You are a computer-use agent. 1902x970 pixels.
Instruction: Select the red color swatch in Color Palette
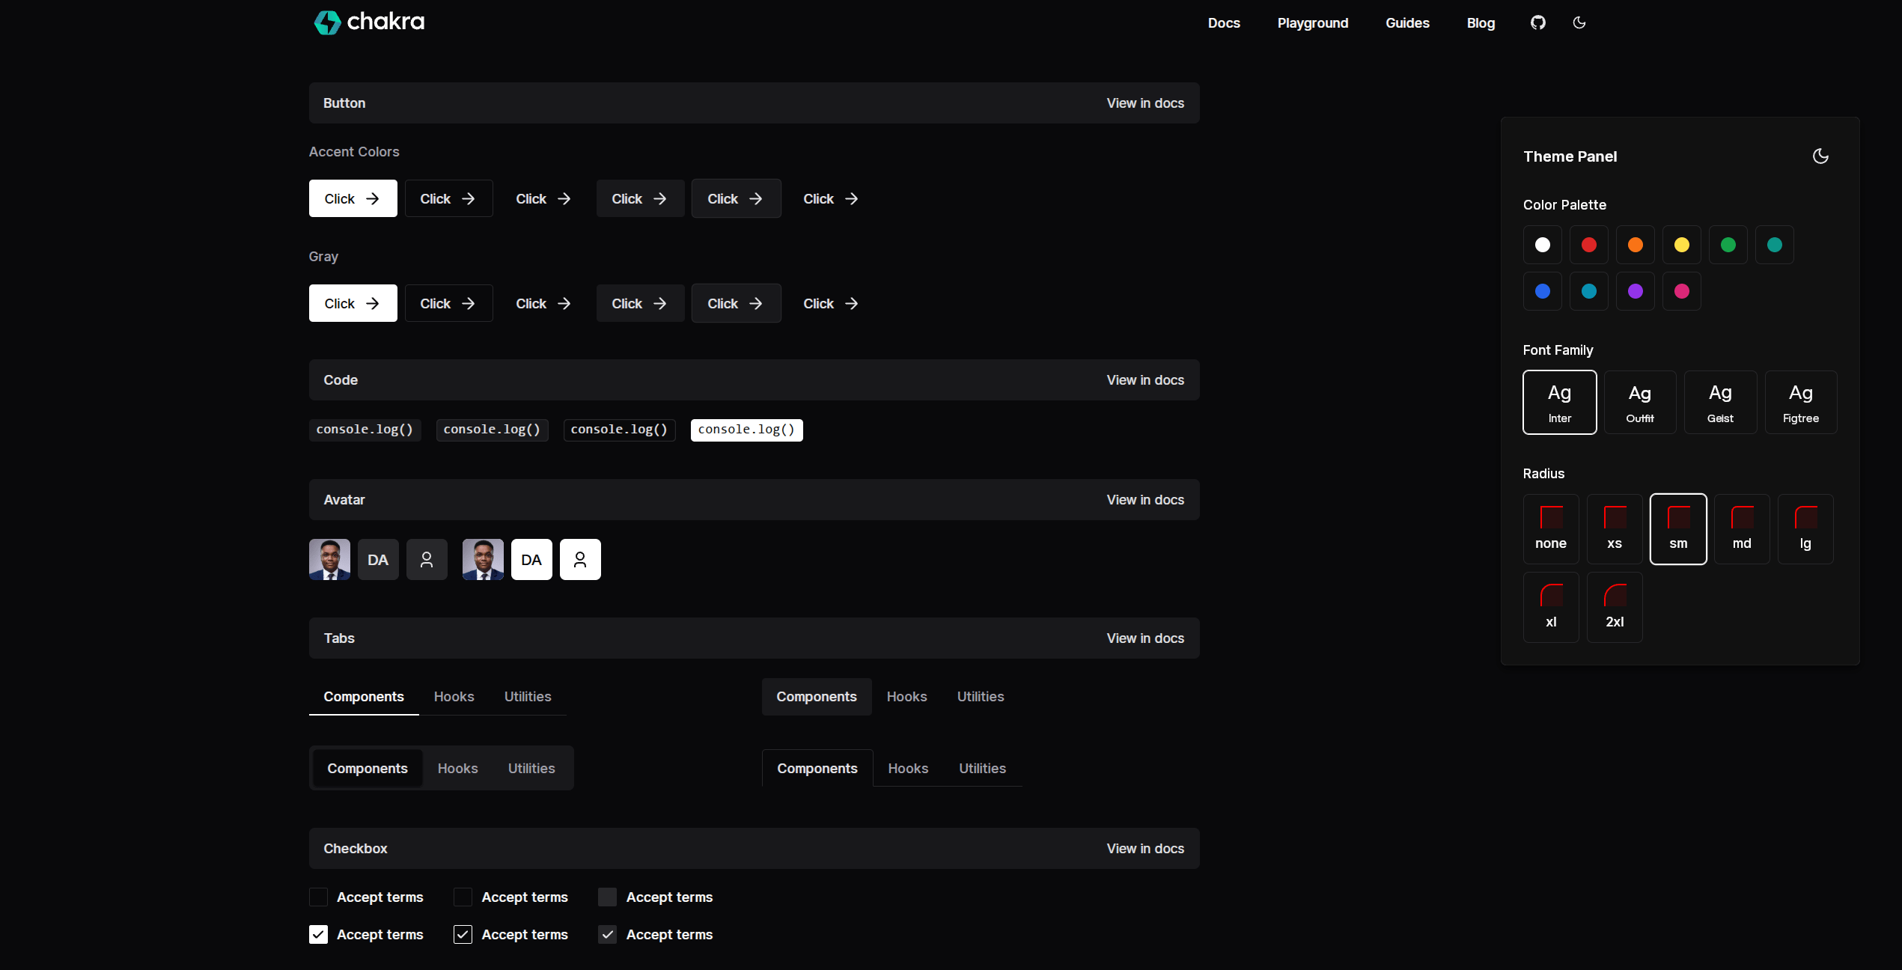click(1589, 245)
